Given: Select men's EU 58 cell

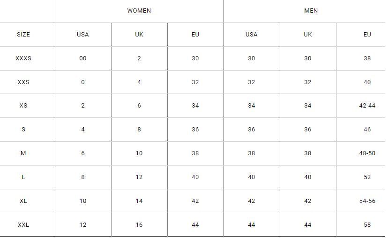Looking at the screenshot, I should 367,225.
